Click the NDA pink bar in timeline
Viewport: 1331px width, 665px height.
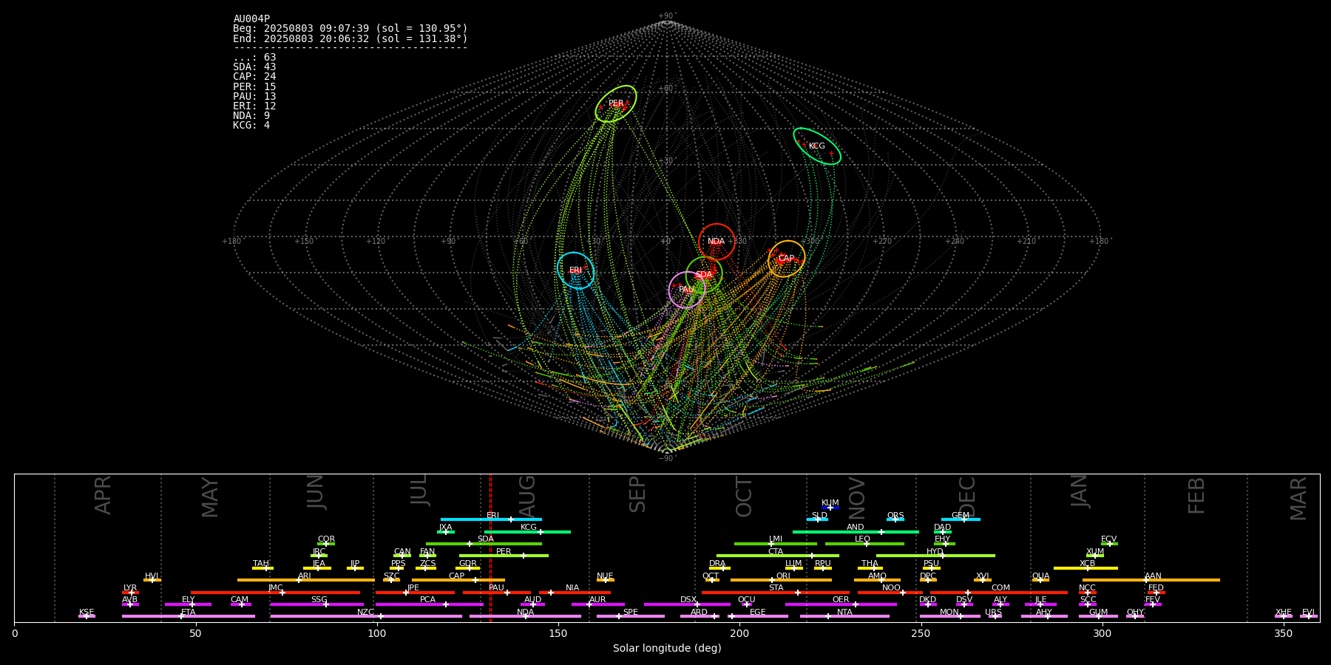[x=525, y=616]
